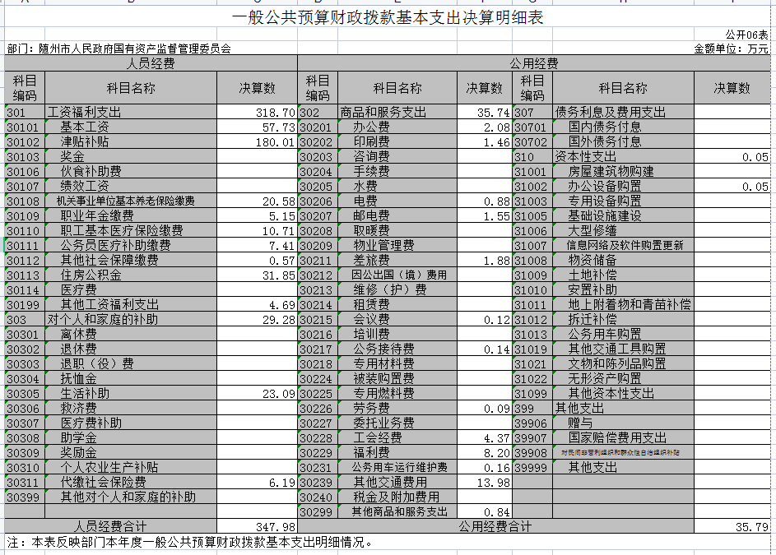Select the 资本性支出 cell
Image resolution: width=776 pixels, height=555 pixels.
623,157
